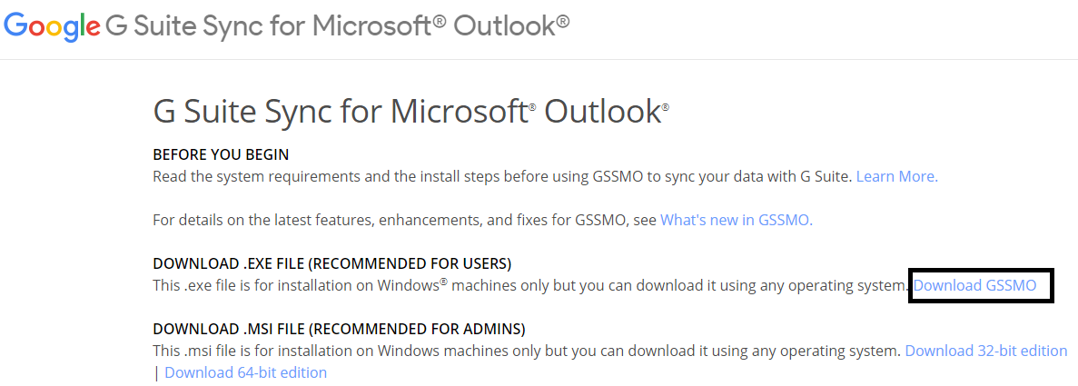Click the large page heading G Suite Sync

pos(411,112)
